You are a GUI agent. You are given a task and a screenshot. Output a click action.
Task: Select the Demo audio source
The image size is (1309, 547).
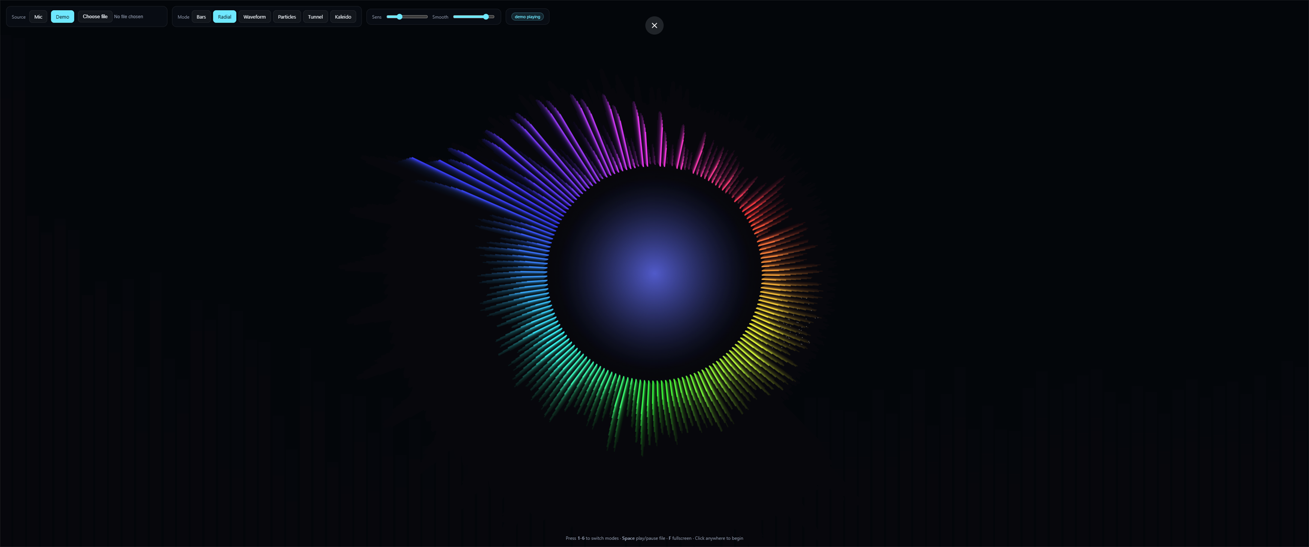click(62, 17)
